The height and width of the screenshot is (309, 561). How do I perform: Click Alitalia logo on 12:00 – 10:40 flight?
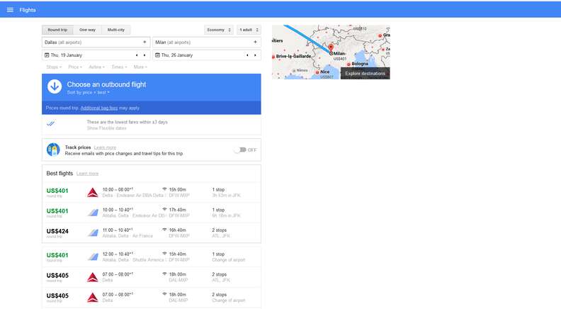[93, 257]
